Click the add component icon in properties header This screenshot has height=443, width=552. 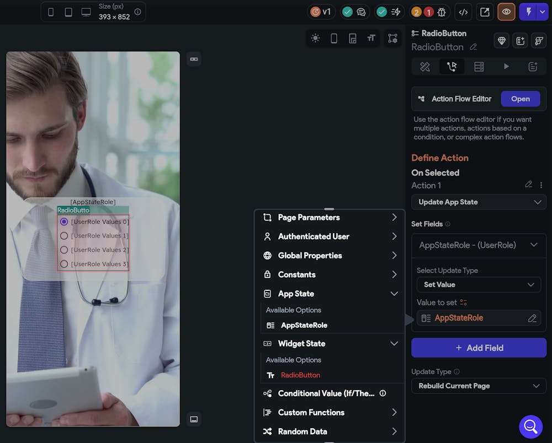(x=521, y=41)
